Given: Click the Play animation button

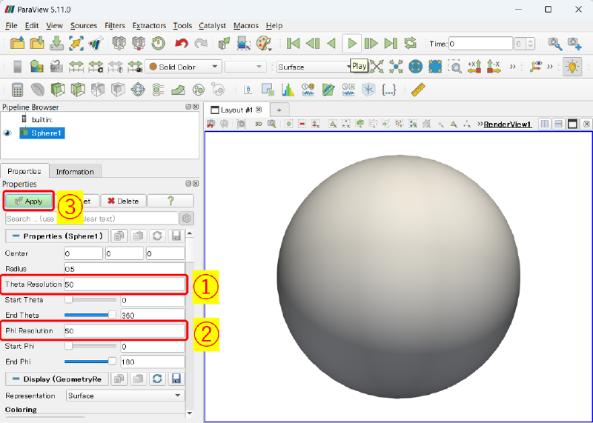Looking at the screenshot, I should [x=352, y=44].
